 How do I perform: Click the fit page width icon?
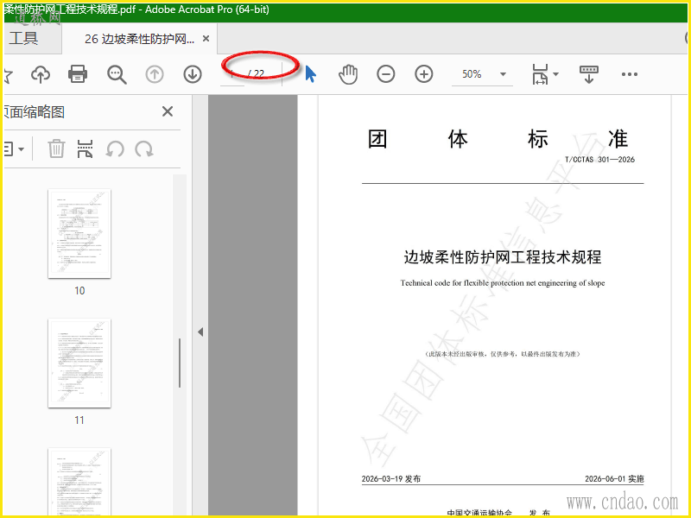point(541,74)
